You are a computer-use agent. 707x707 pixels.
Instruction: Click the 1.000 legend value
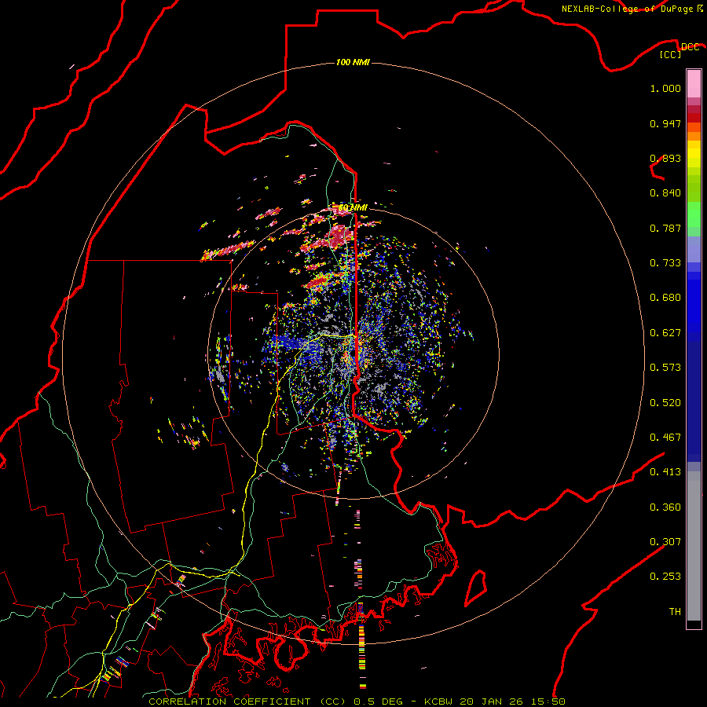[665, 88]
